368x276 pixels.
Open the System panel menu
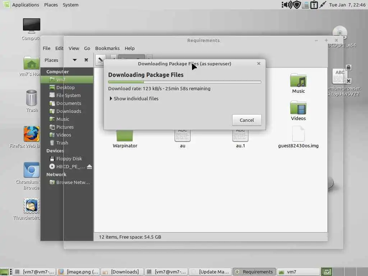tap(70, 5)
